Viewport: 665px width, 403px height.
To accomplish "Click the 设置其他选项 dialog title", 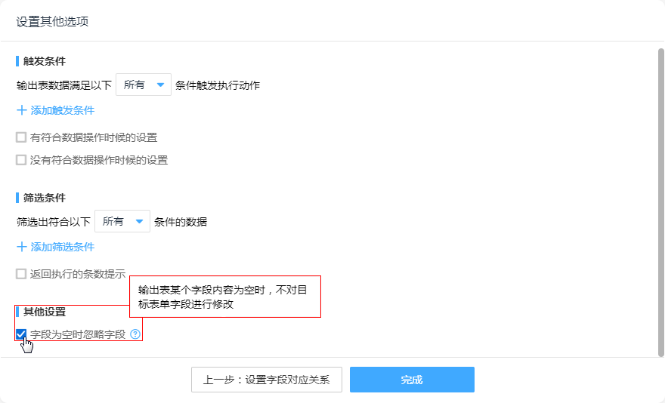I will tap(52, 21).
